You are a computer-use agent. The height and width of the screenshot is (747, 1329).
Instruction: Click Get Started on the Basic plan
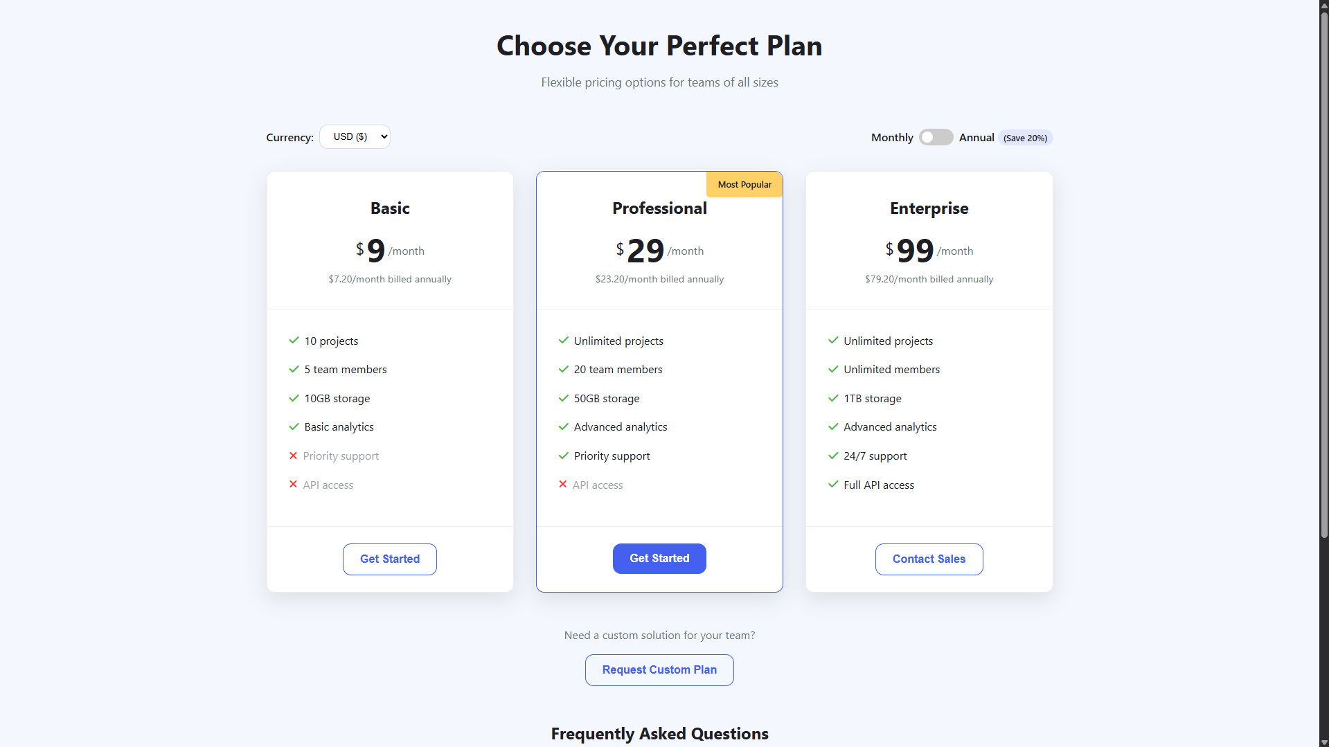point(389,559)
